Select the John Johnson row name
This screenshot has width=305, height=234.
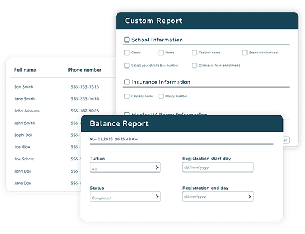[27, 111]
